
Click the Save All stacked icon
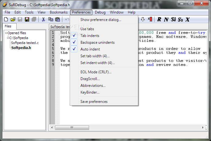(34, 19)
